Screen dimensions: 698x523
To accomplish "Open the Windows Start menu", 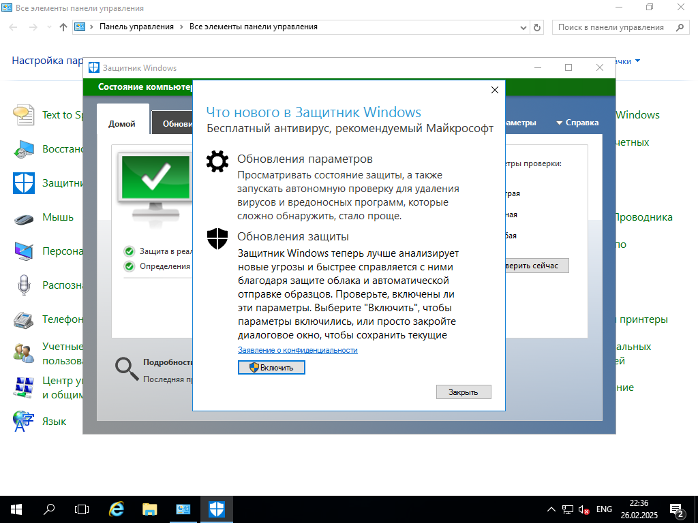I will 16,509.
